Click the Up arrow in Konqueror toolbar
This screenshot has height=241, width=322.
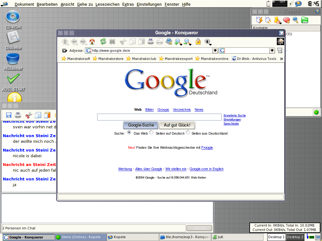(65, 42)
